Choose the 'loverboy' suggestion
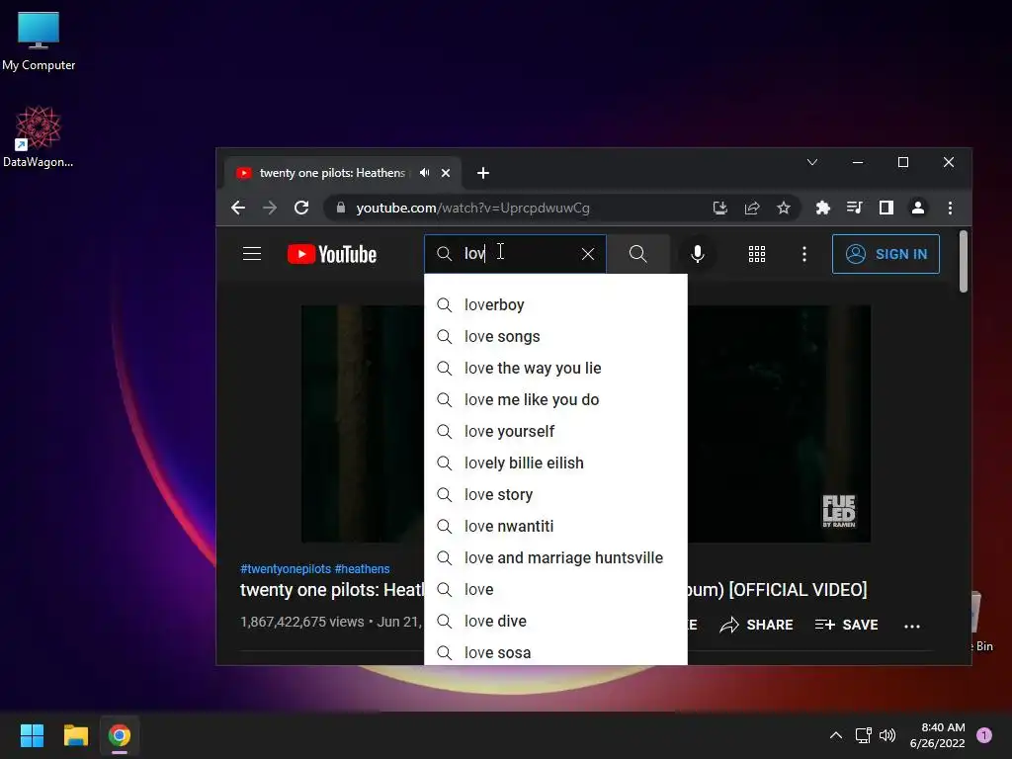 [x=555, y=304]
